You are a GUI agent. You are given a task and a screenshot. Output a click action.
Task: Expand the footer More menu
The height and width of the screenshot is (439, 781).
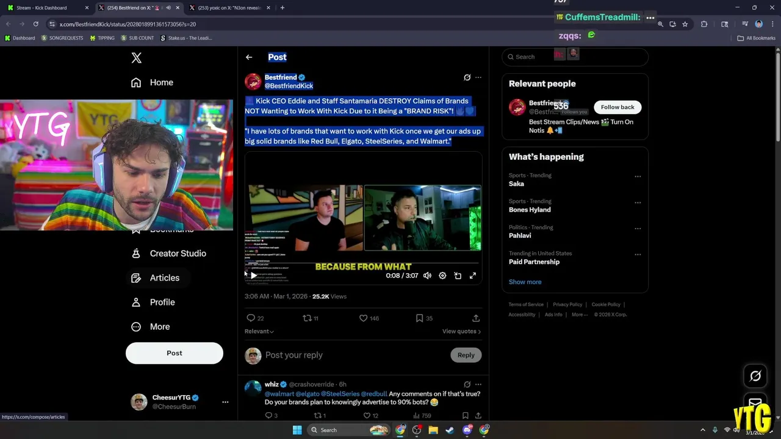[580, 315]
